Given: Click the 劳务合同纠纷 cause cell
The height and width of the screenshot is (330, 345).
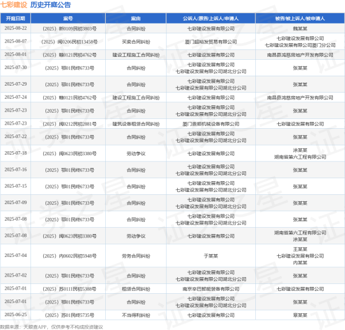Looking at the screenshot, I should pyautogui.click(x=136, y=256).
